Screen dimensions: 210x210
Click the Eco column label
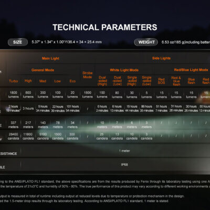pos(72,81)
